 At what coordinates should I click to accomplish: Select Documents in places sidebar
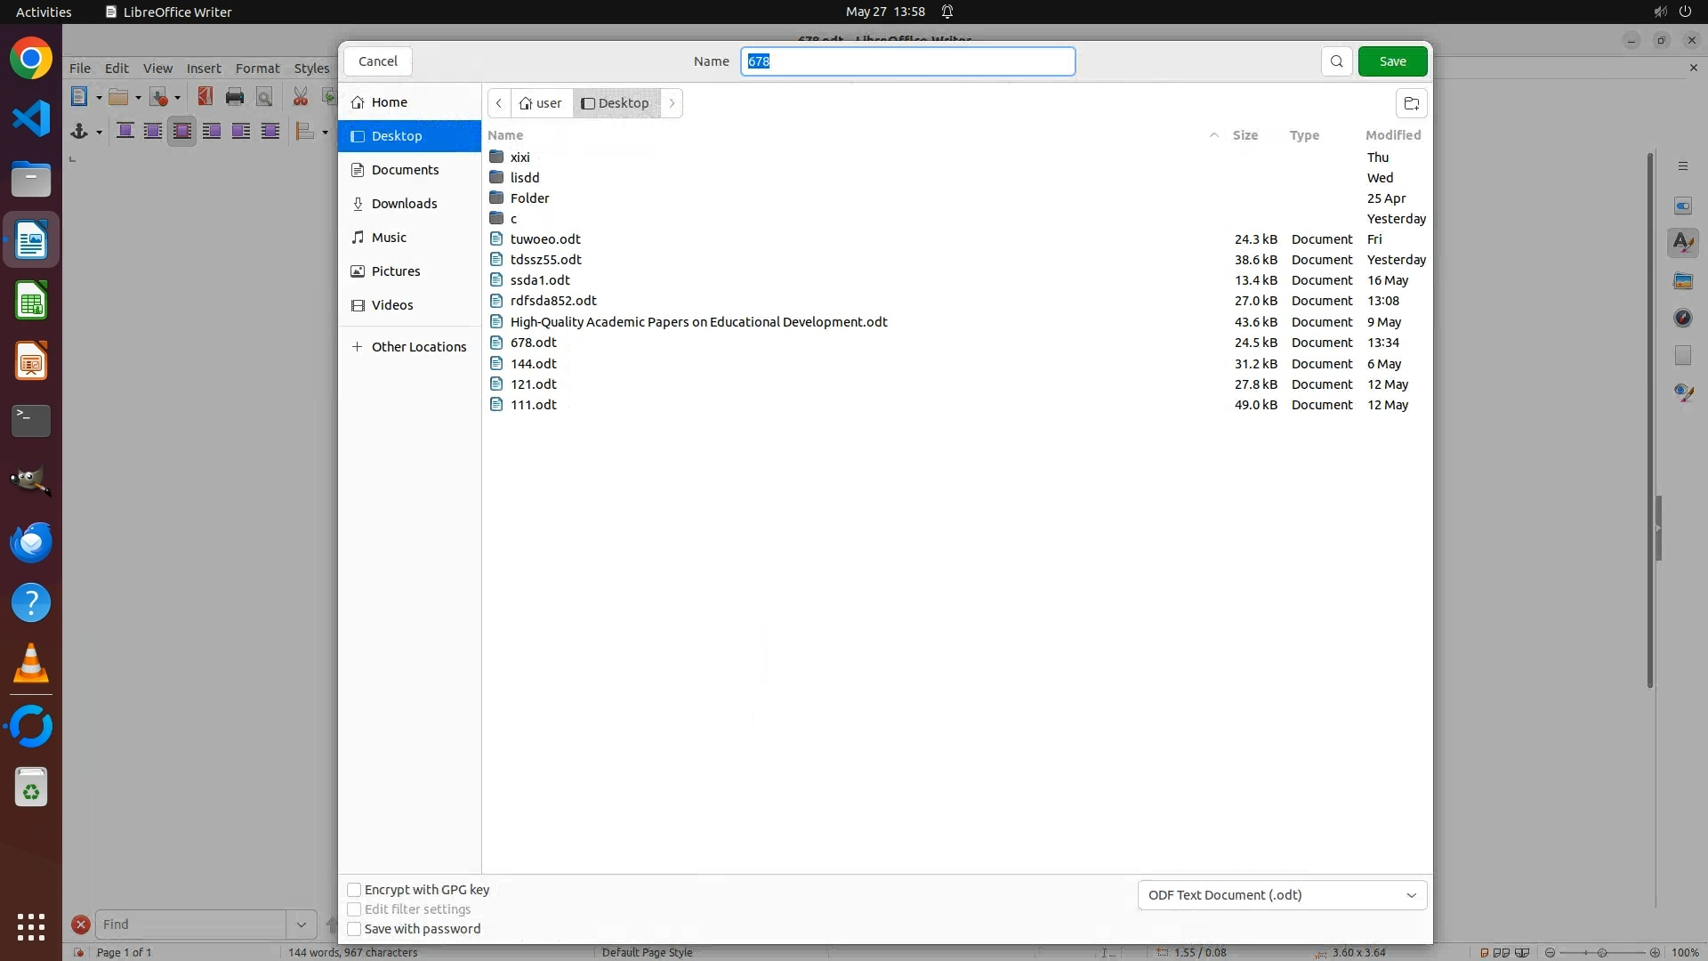[405, 170]
